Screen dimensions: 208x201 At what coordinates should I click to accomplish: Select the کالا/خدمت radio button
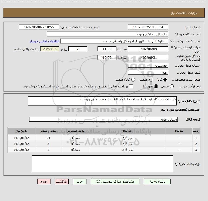tap(133, 80)
